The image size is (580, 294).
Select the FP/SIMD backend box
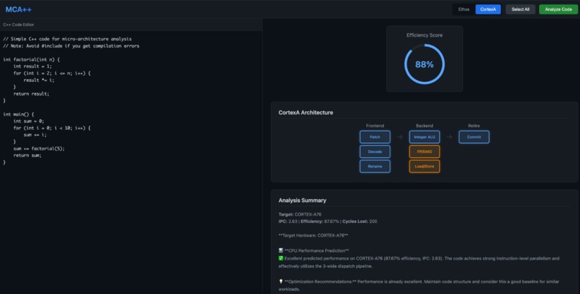425,152
